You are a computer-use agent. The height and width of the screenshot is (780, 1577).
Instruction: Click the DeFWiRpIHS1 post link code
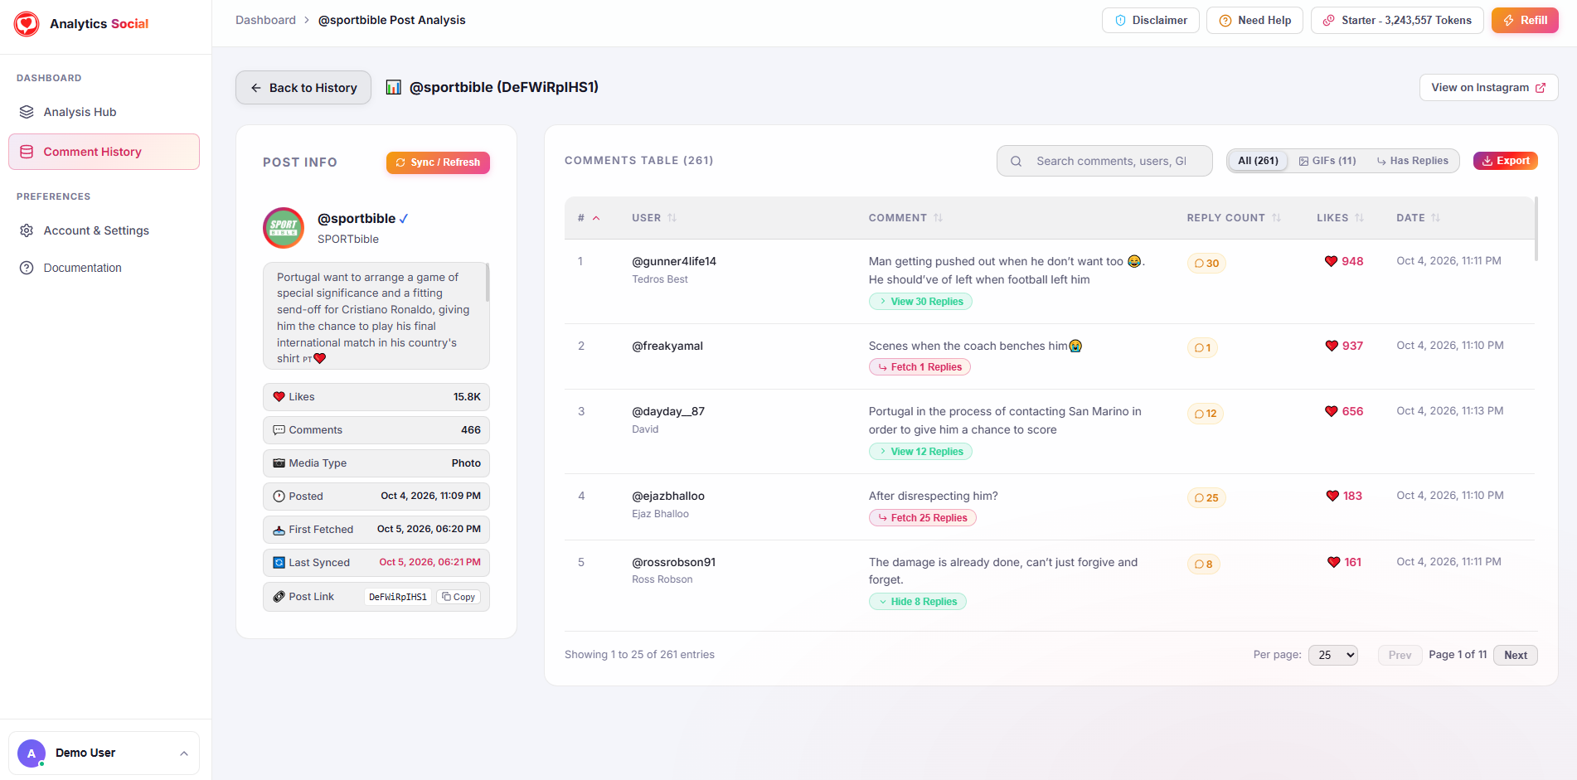398,597
